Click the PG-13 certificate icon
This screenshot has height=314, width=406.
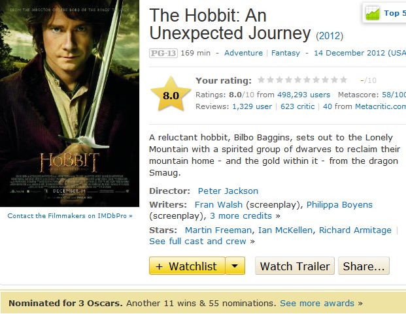[x=163, y=53]
